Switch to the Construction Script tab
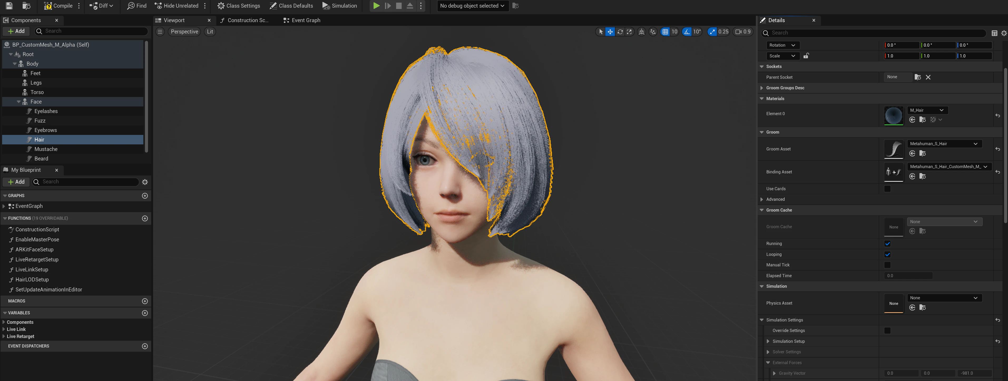 (244, 20)
